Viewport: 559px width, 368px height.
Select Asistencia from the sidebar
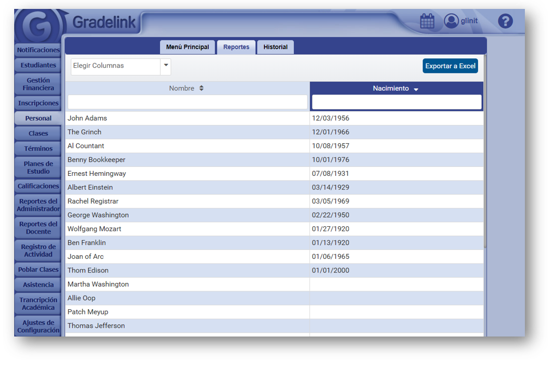click(38, 285)
